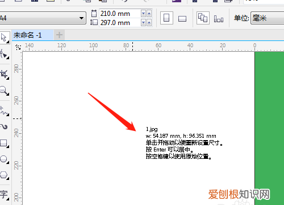Switch to the 未命名 -1 document tab

(x=32, y=35)
